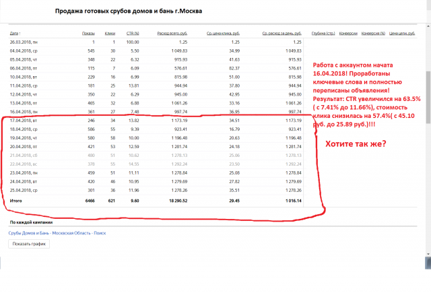431x293 pixels.
Task: Select date cell 06.04.2018, пт
Action: tap(24, 68)
